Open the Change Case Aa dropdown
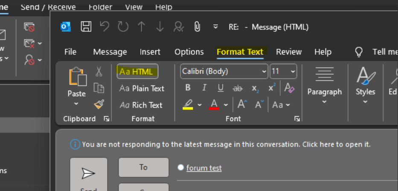 coord(281,105)
